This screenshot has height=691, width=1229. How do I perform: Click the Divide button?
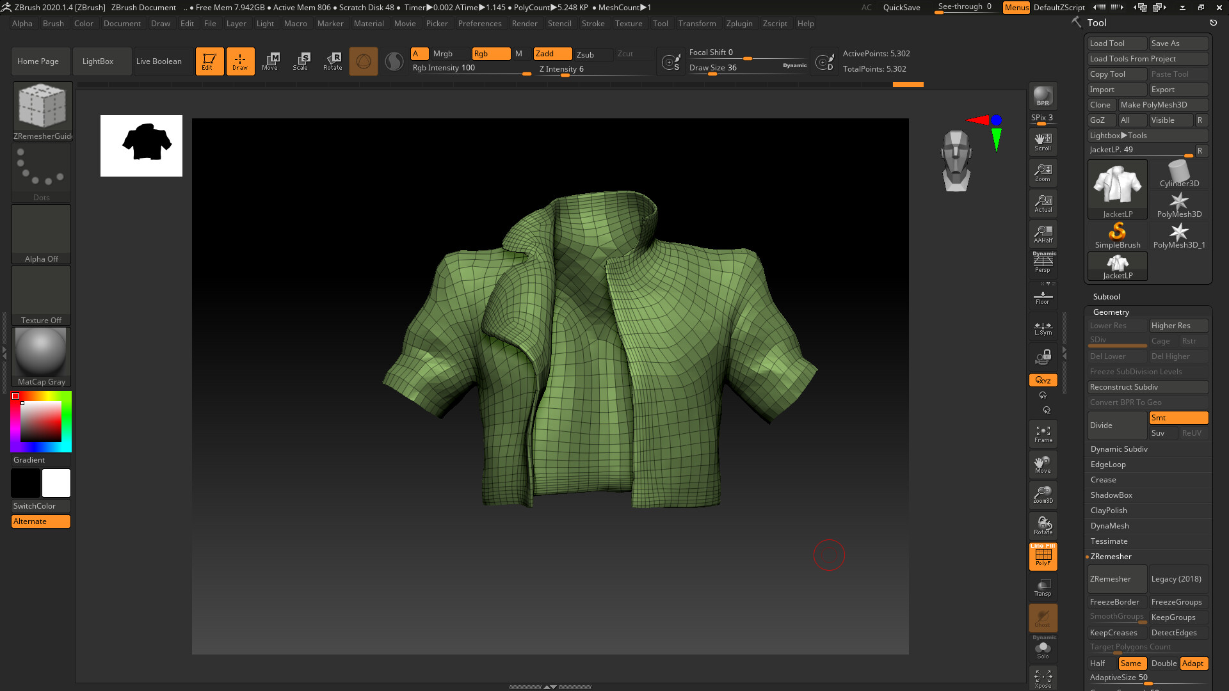[1117, 425]
